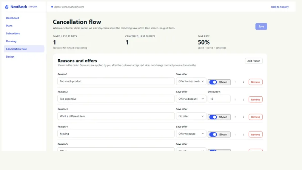Click Add reason button

pos(254,61)
